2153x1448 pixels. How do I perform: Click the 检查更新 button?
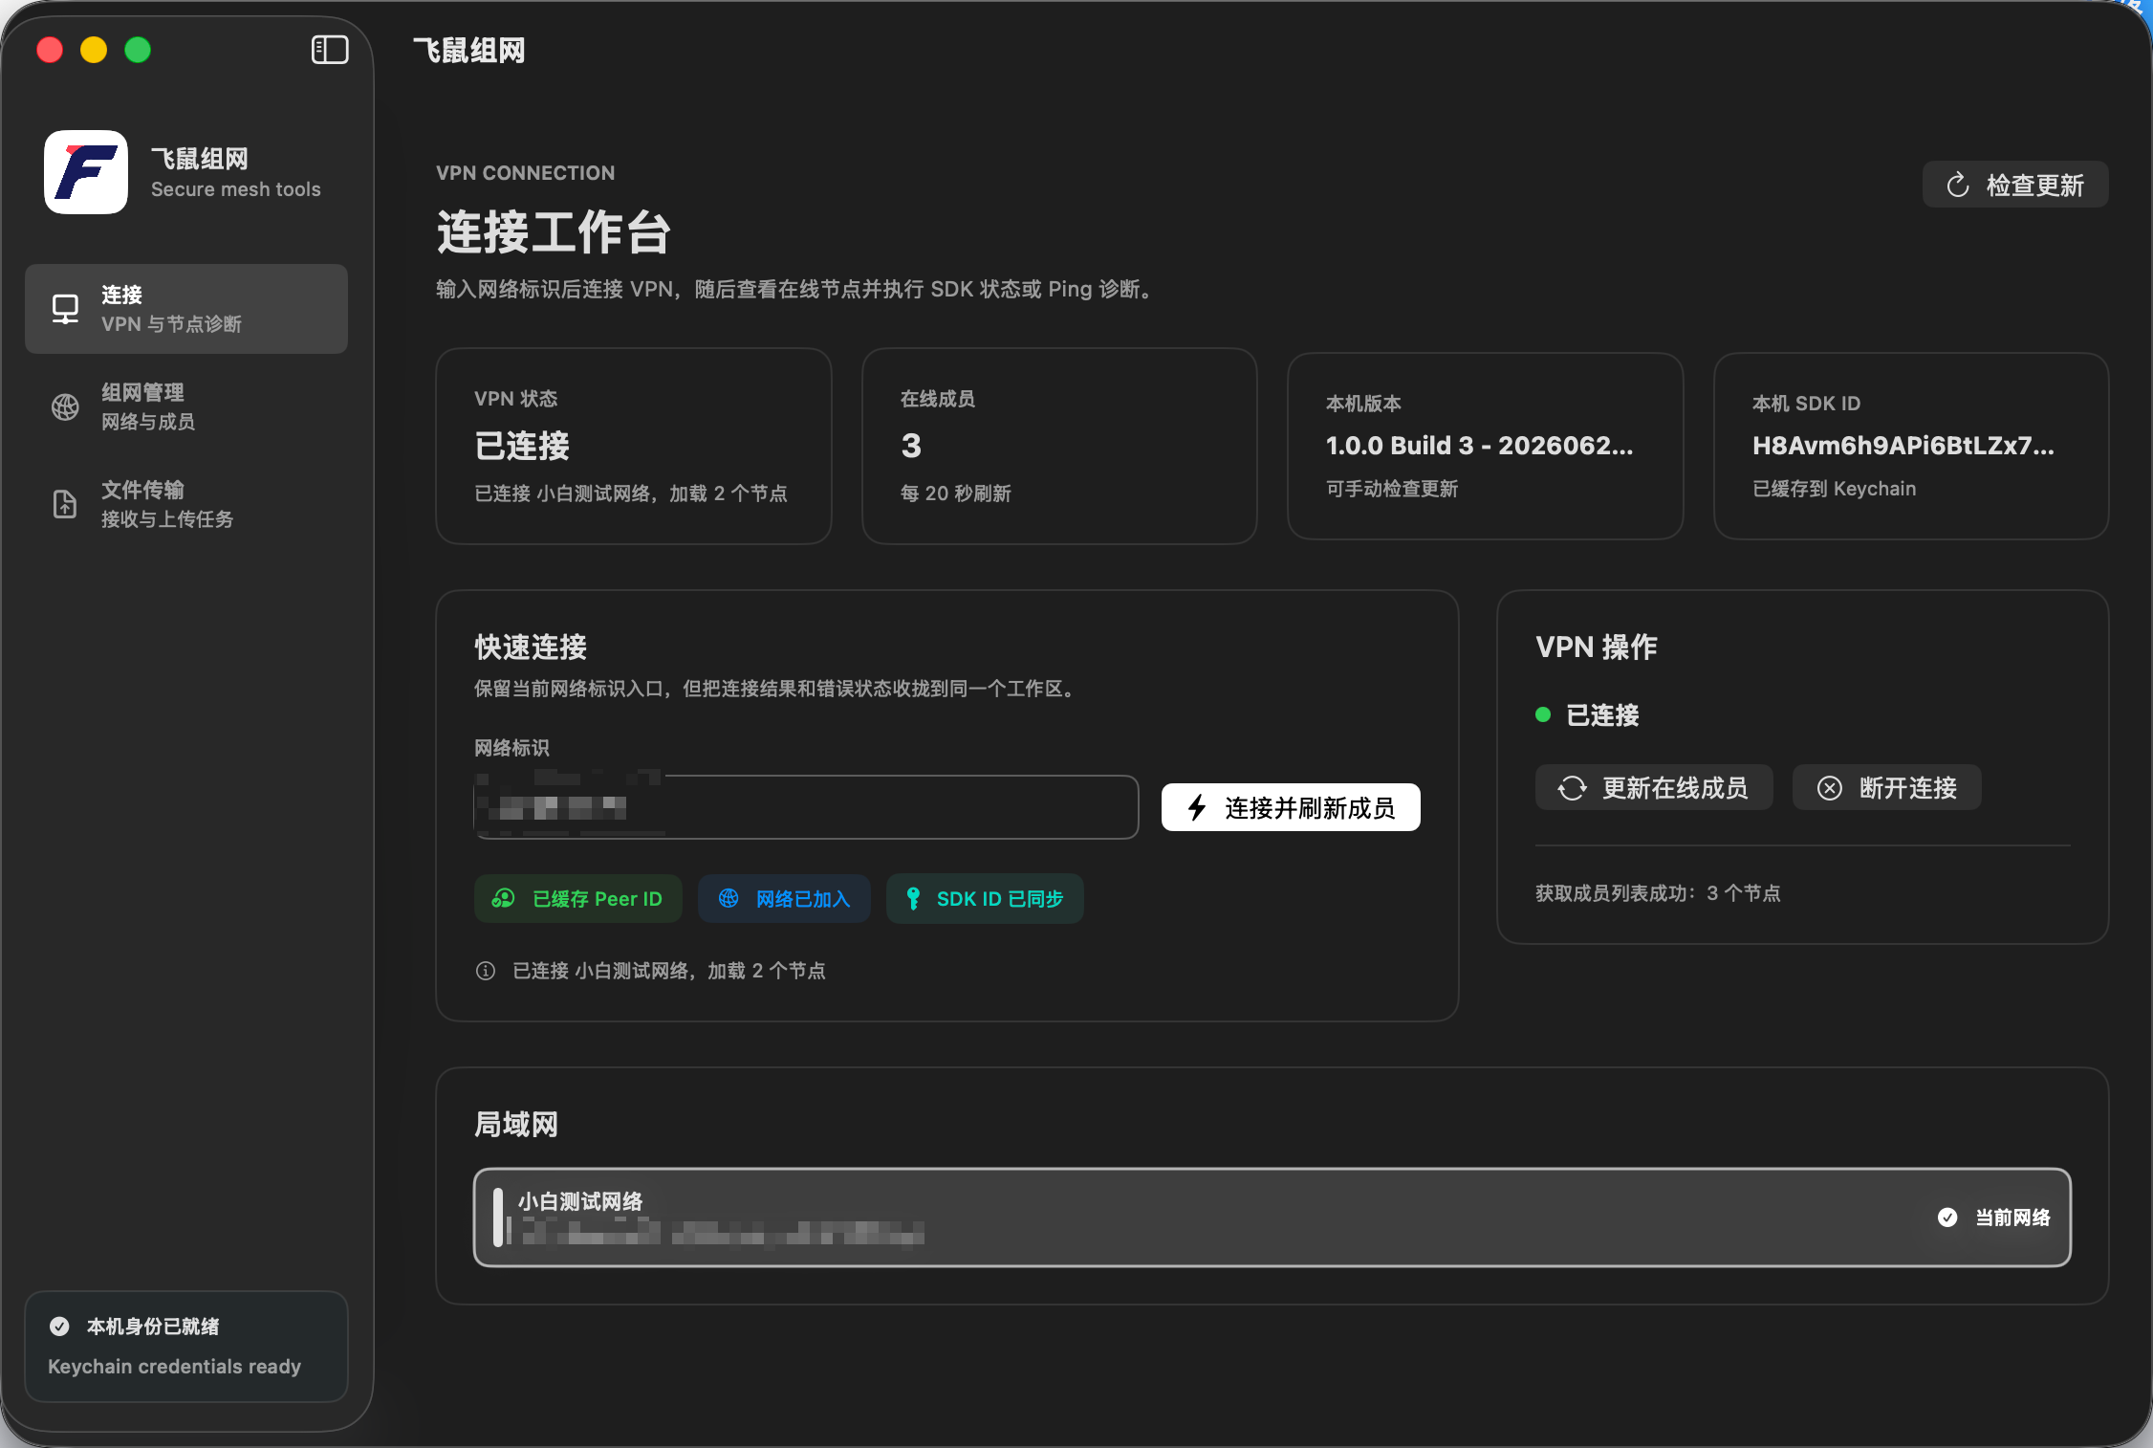pos(2015,185)
